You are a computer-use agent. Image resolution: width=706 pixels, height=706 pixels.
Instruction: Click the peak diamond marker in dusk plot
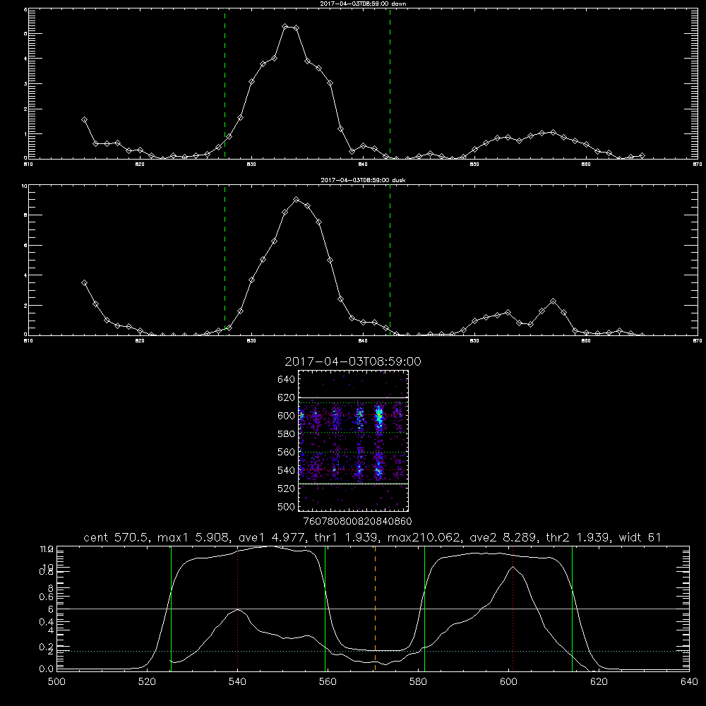297,200
